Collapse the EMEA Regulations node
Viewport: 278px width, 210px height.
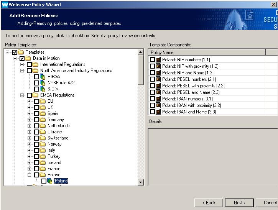(22, 95)
